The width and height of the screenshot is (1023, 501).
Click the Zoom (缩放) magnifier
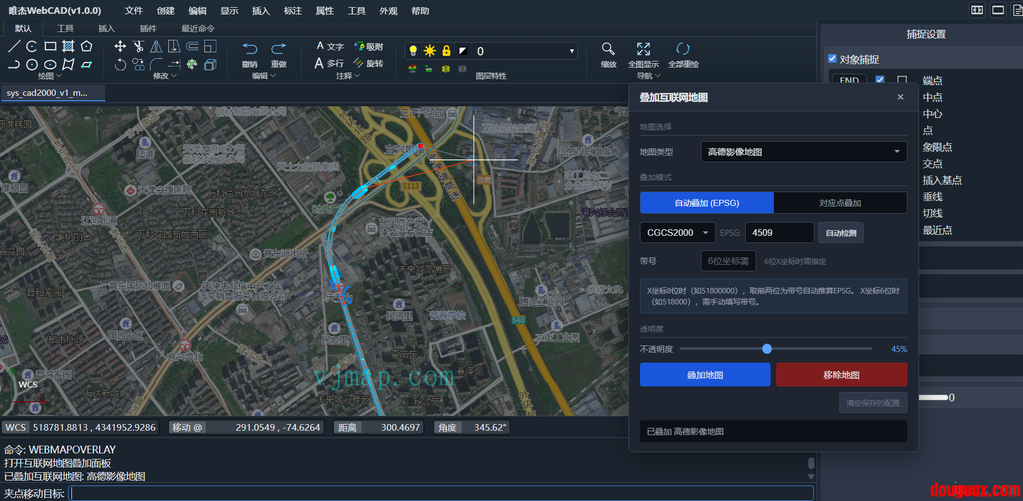(x=608, y=49)
